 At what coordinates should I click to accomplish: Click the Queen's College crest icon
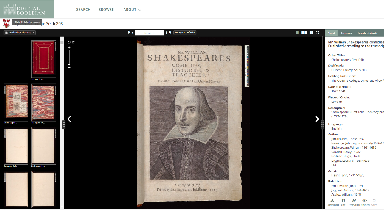[x=6, y=23]
